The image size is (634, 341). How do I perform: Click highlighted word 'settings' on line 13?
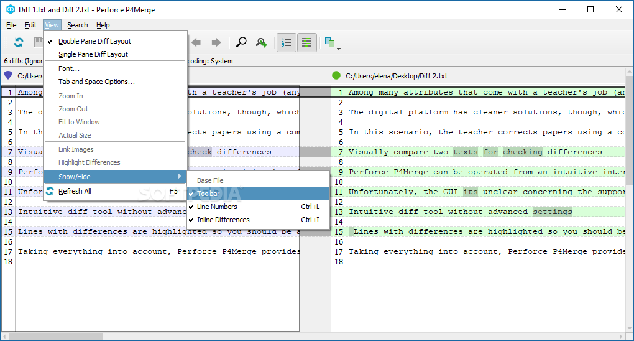553,212
